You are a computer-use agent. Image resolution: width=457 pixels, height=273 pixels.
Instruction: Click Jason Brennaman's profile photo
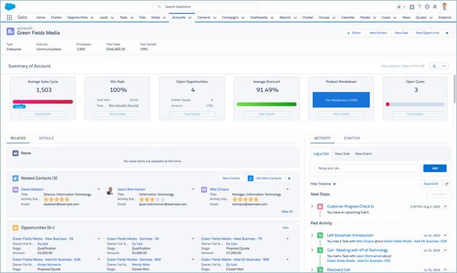click(110, 191)
